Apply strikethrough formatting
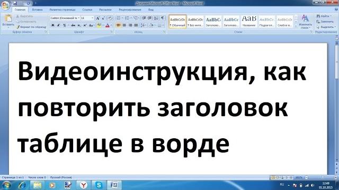This screenshot has height=190, width=339. coord(73,25)
